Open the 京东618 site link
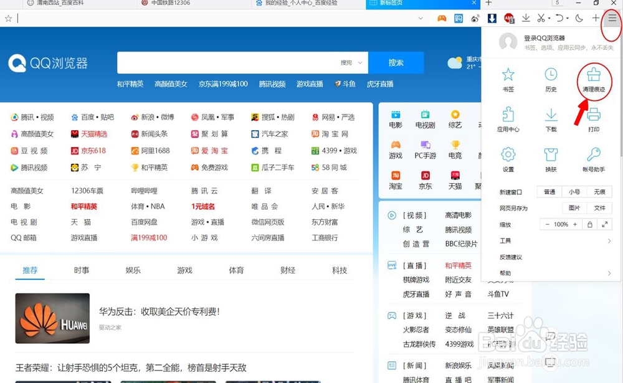This screenshot has width=623, height=383. (88, 151)
